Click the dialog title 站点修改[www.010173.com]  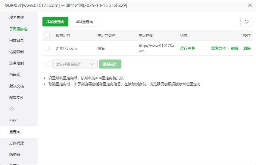tap(32, 5)
